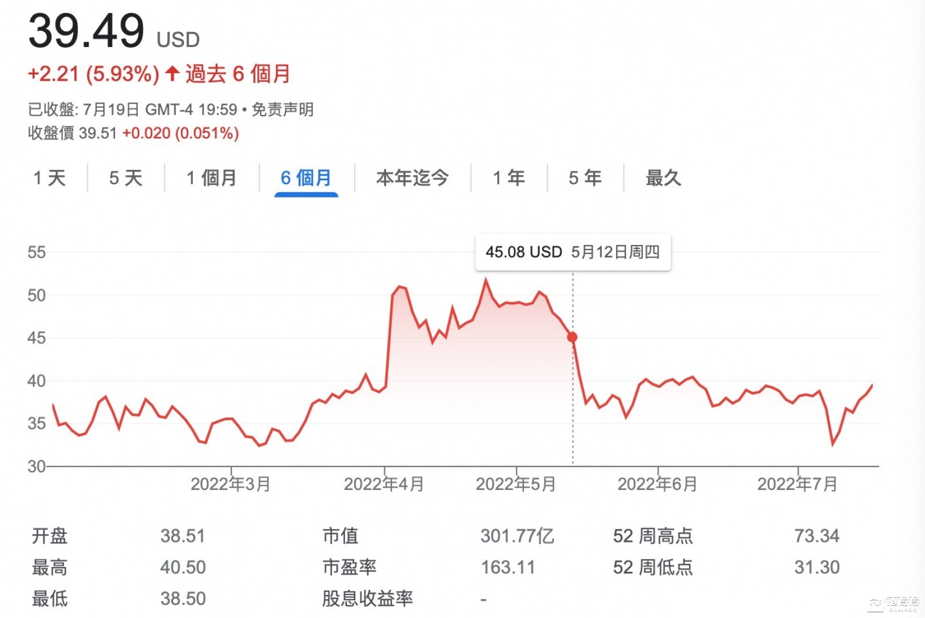This screenshot has height=618, width=925.
Task: Open the 免责声明 disclaimer link
Action: click(283, 109)
